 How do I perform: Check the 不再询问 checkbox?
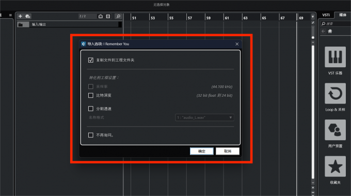[x=91, y=135]
